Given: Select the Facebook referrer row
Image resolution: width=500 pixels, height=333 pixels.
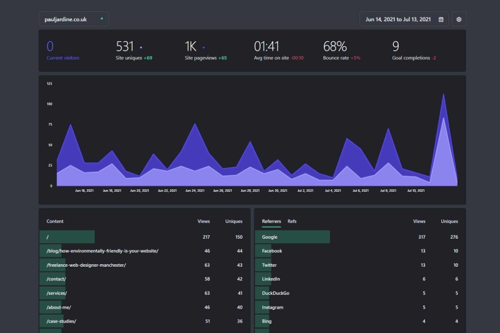Looking at the screenshot, I should click(x=360, y=251).
